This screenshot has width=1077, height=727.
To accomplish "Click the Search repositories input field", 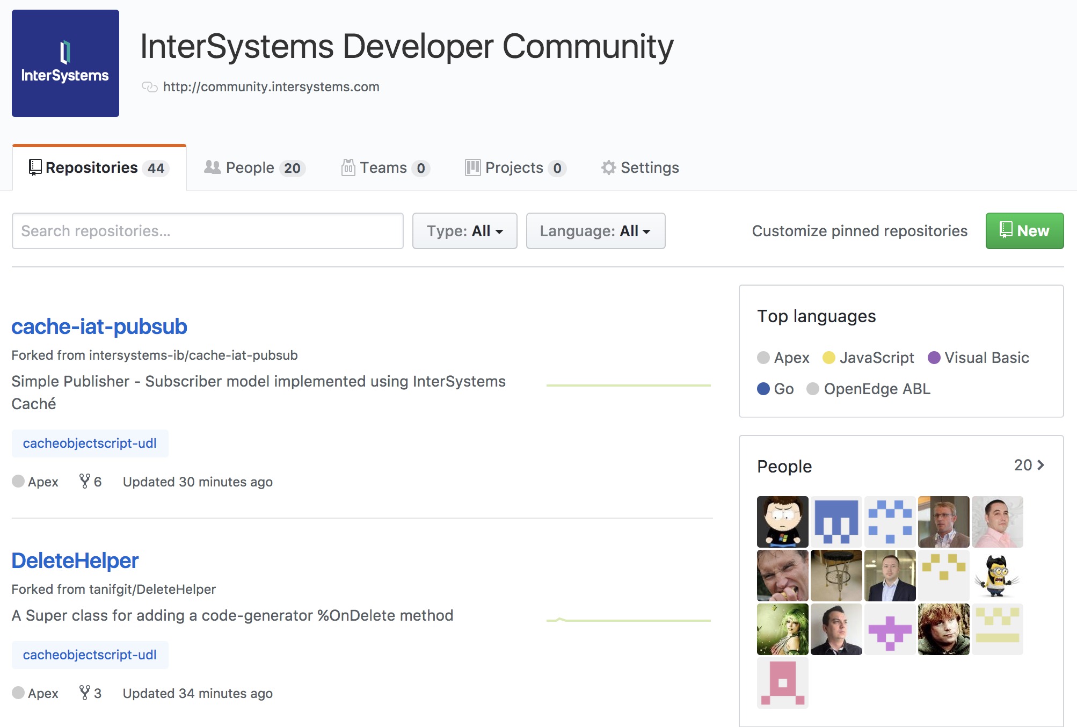I will (207, 231).
